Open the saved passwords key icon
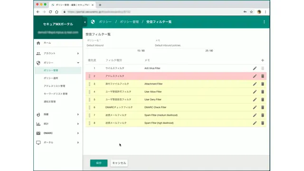The image size is (304, 171). 245,12
